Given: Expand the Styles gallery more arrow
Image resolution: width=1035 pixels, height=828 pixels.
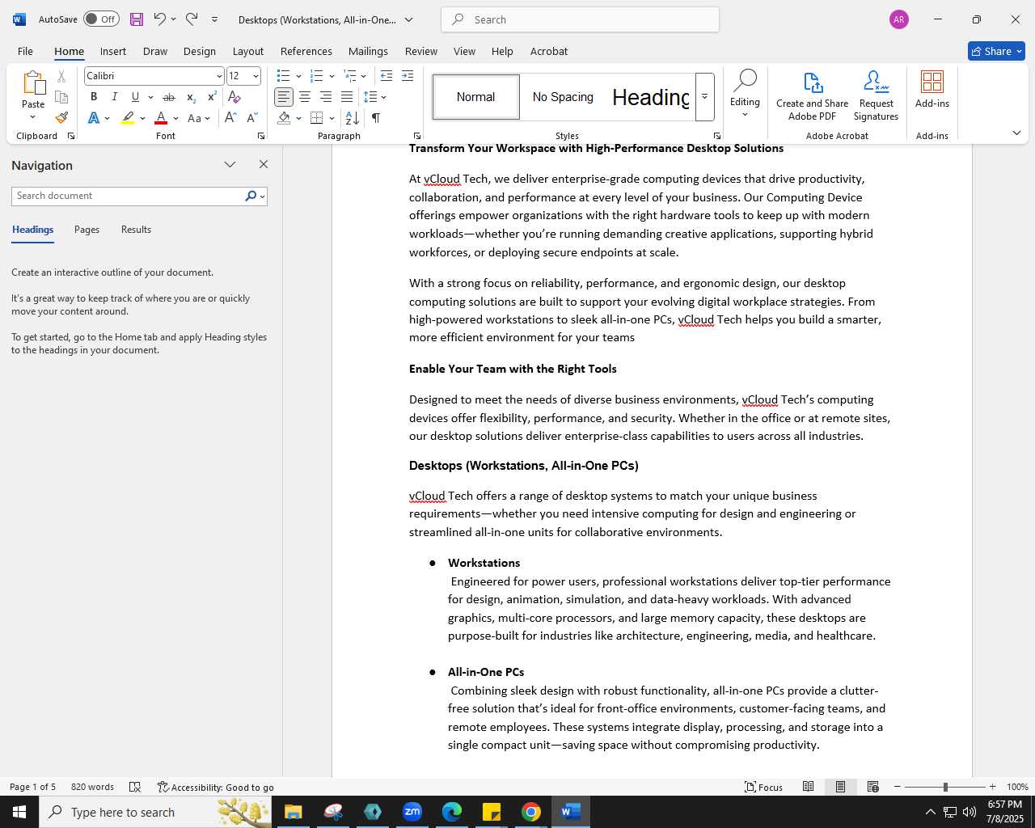Looking at the screenshot, I should [x=704, y=97].
